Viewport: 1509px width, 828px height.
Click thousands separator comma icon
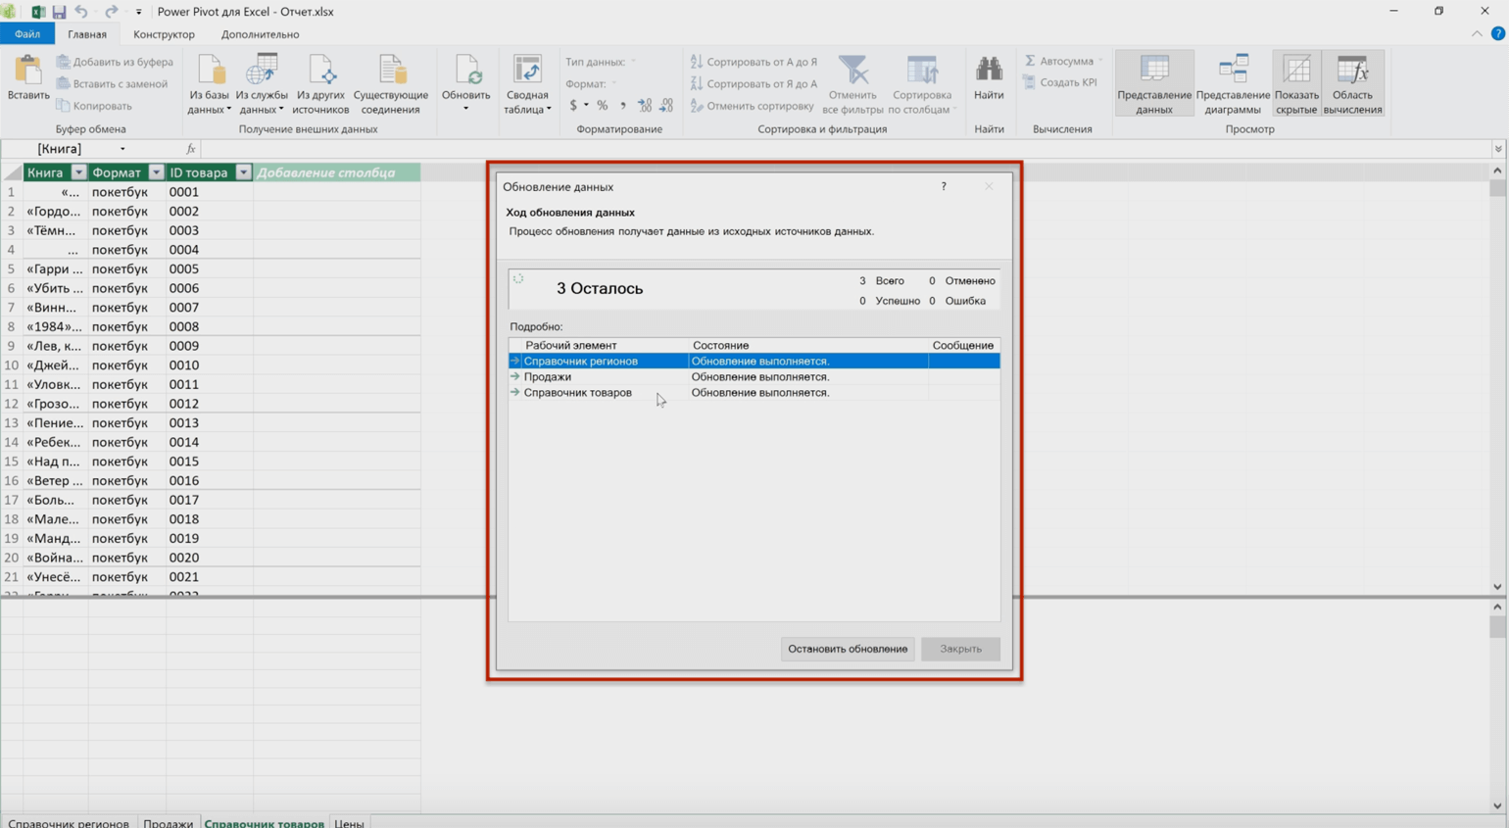(x=623, y=106)
